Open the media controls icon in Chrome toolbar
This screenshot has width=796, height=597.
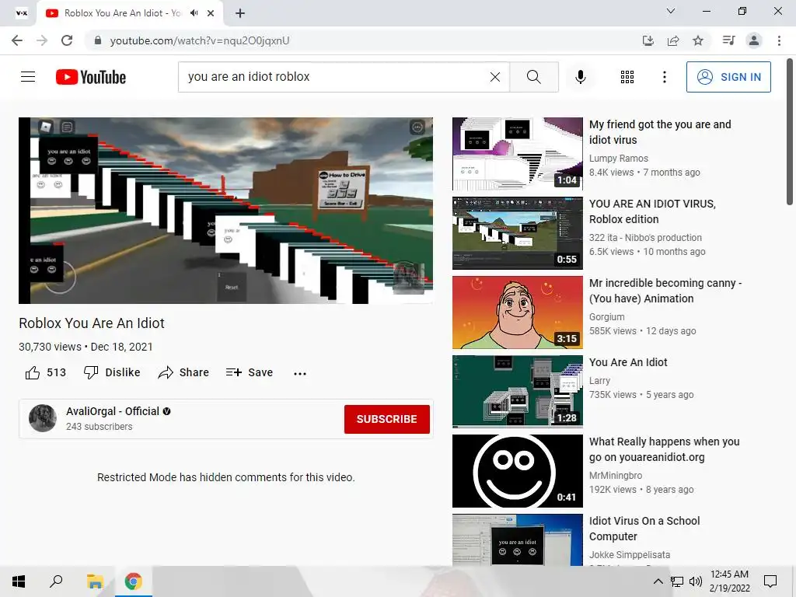[728, 40]
